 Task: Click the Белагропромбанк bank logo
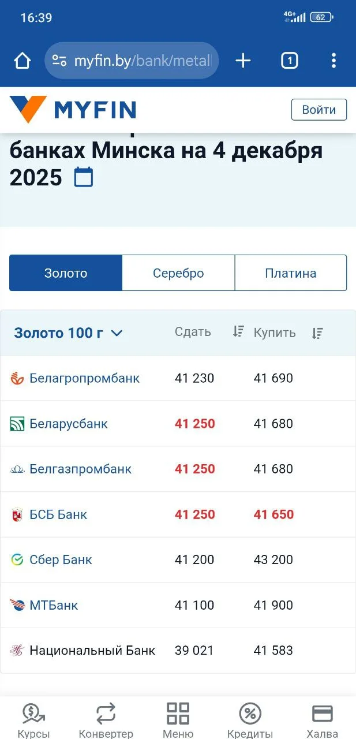(x=17, y=378)
